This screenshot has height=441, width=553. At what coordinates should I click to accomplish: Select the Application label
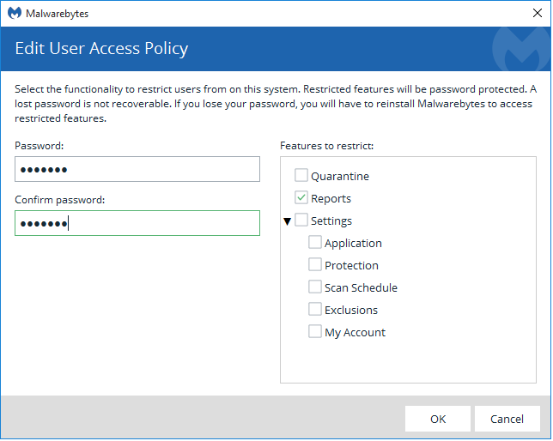(x=354, y=244)
